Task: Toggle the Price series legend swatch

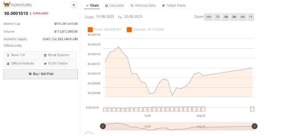Action: (90, 30)
